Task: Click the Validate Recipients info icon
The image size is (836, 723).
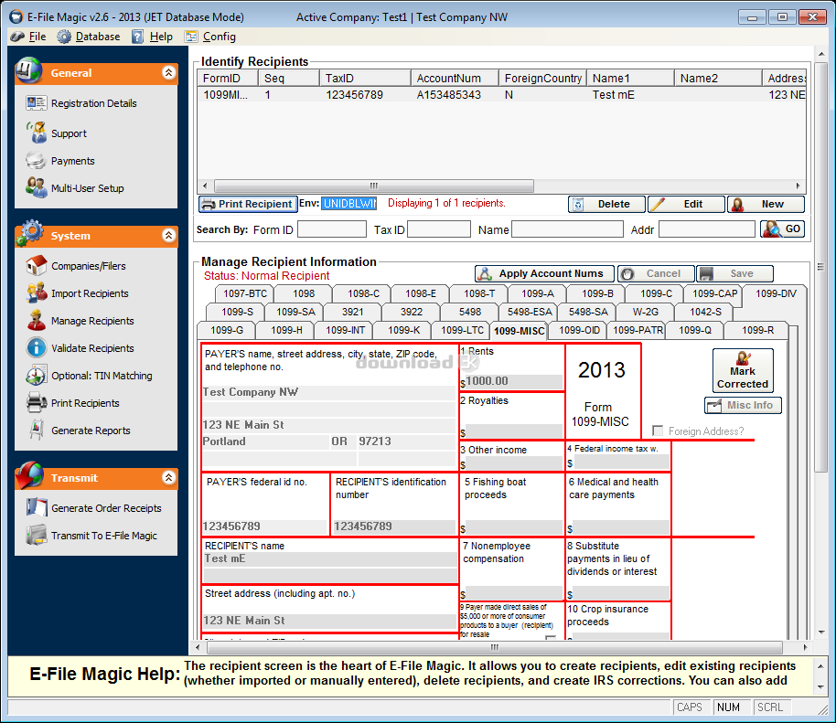Action: [x=37, y=348]
